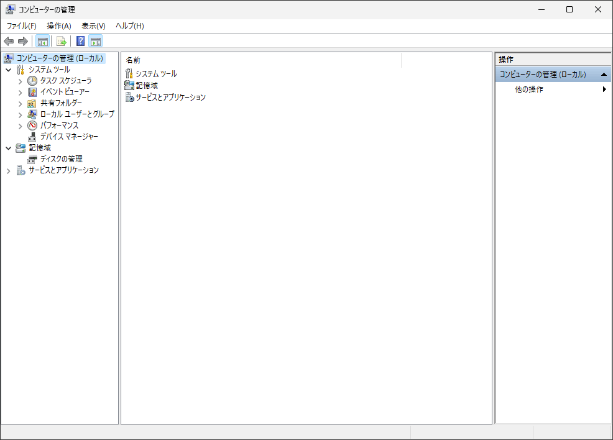The height and width of the screenshot is (440, 613).
Task: Select ディスクの管理 label in the tree
Action: point(62,159)
